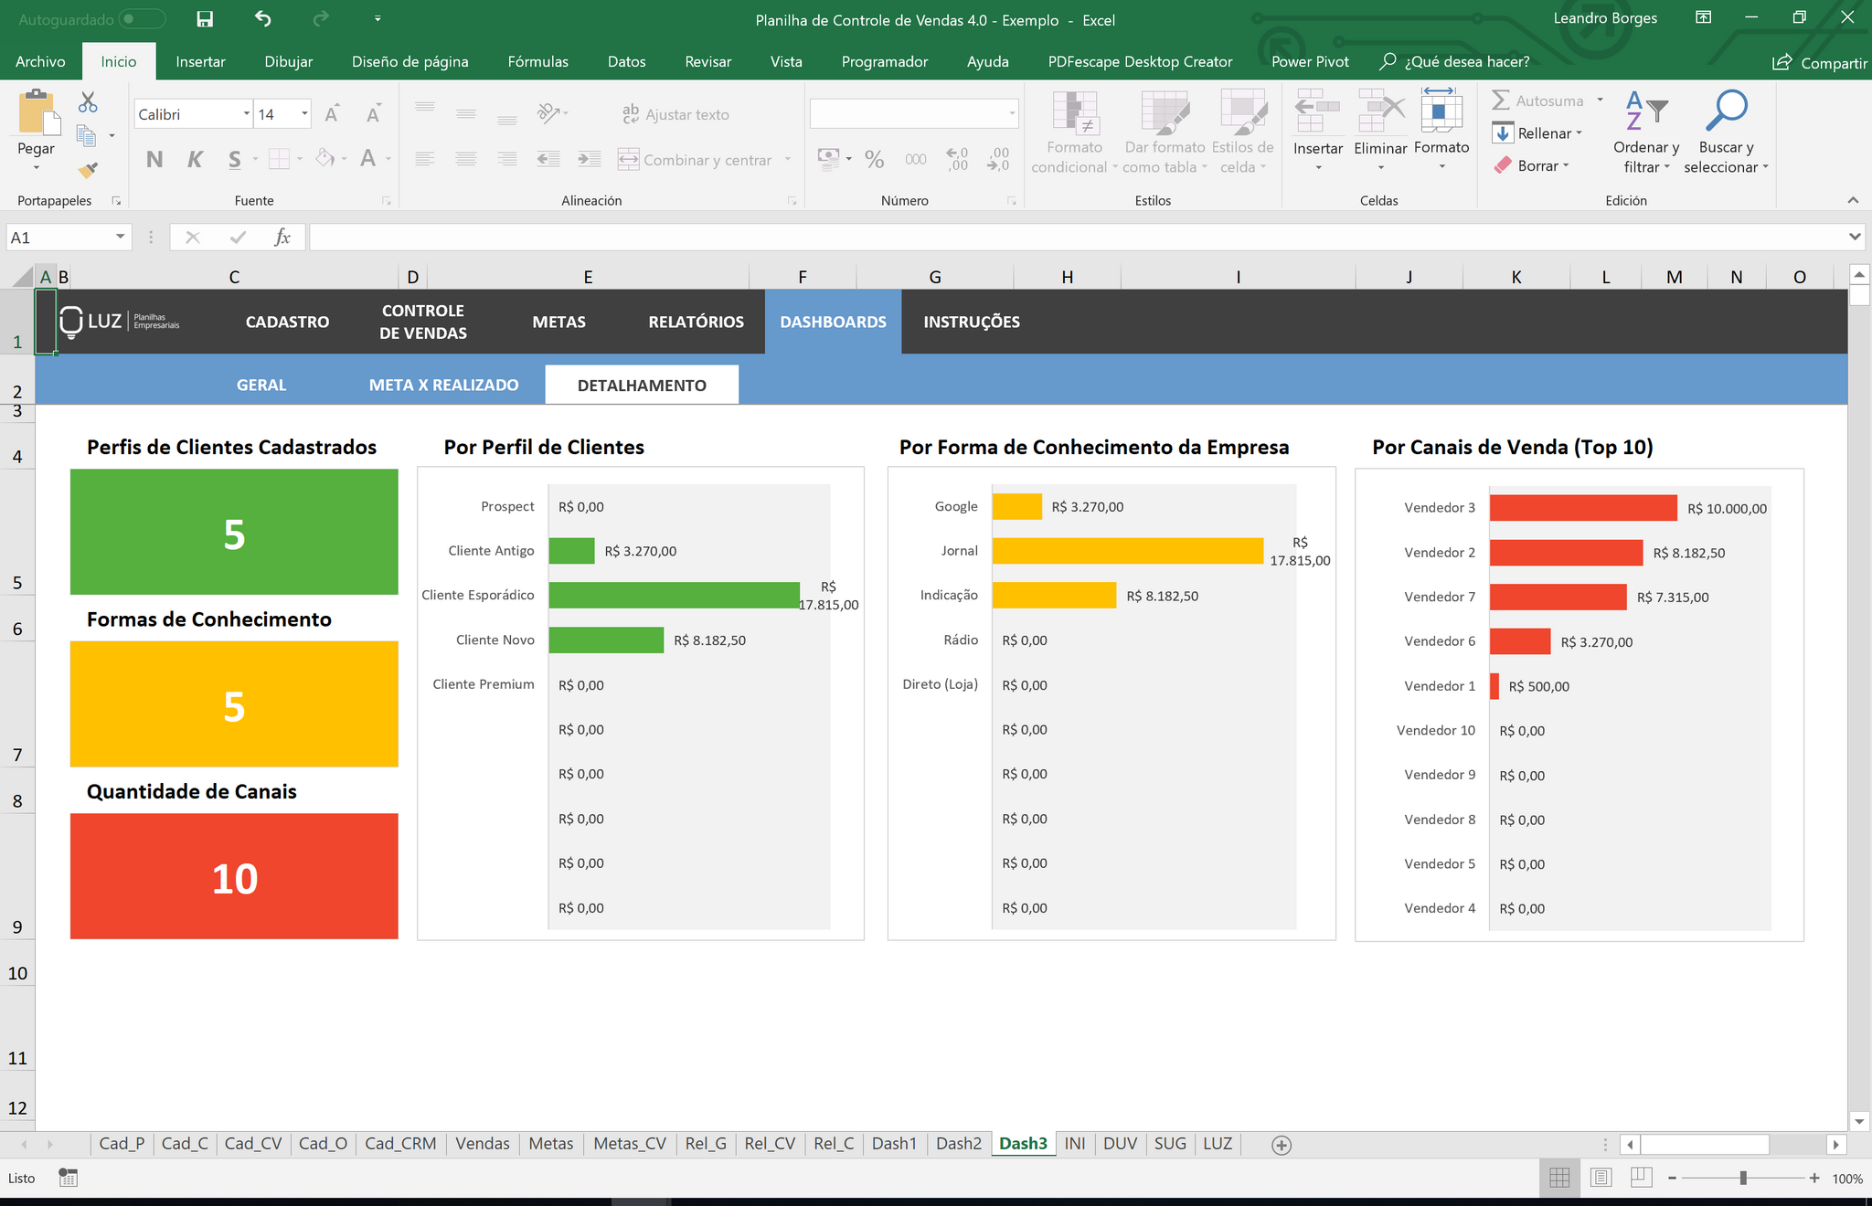Open the RELATÓRIOS navigation button

pos(696,322)
